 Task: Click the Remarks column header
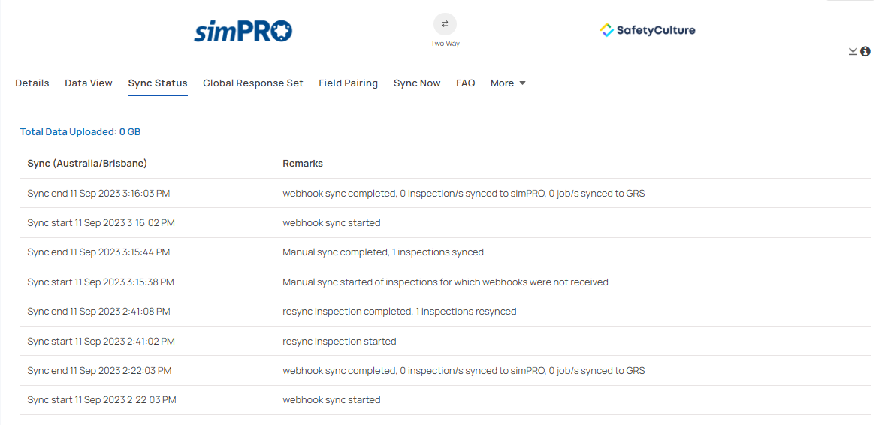click(303, 164)
